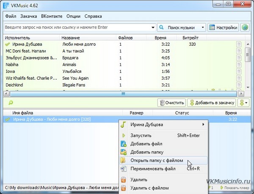Click the green magnifier filter icon
Screen dimensions: 254x194
pyautogui.click(x=11, y=103)
